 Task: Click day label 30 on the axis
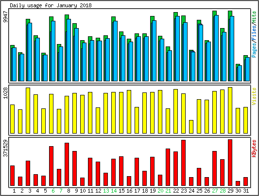pyautogui.click(x=238, y=191)
